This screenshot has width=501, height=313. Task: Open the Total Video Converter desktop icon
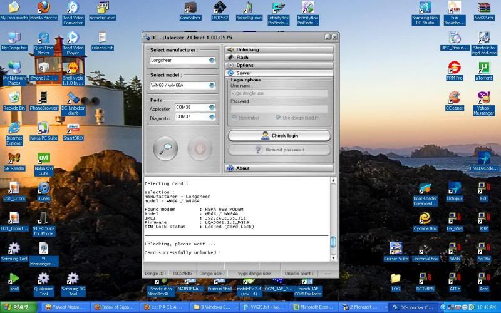click(73, 13)
